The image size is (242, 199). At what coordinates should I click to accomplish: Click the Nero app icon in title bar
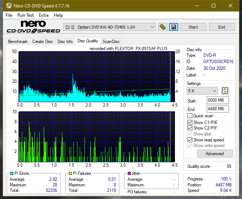[9, 6]
